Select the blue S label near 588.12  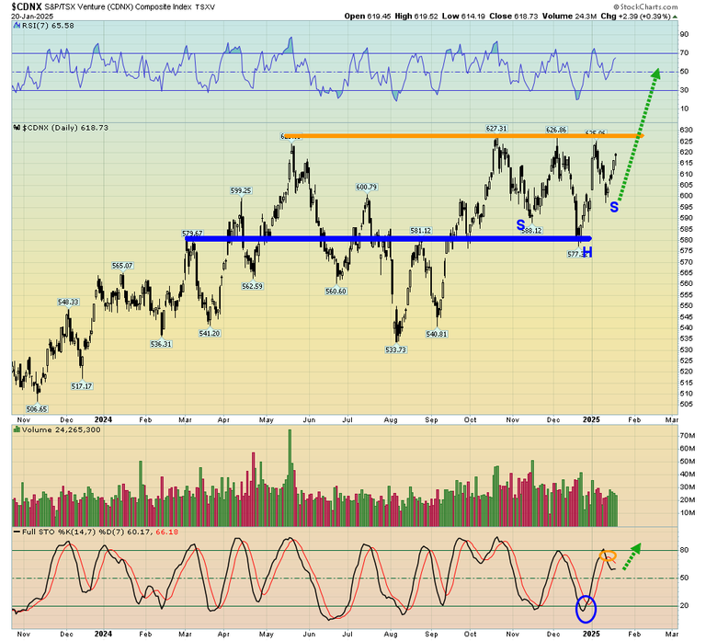[520, 224]
